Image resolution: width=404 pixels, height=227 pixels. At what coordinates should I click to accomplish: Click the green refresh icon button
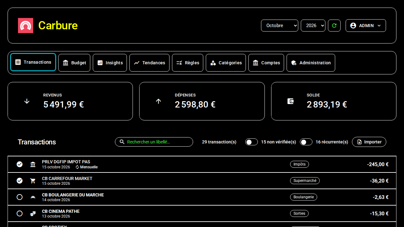tap(334, 26)
